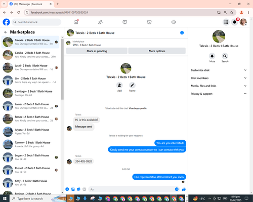The height and width of the screenshot is (202, 253).
Task: Open more actions plus icon in composer
Action: pyautogui.click(x=67, y=189)
